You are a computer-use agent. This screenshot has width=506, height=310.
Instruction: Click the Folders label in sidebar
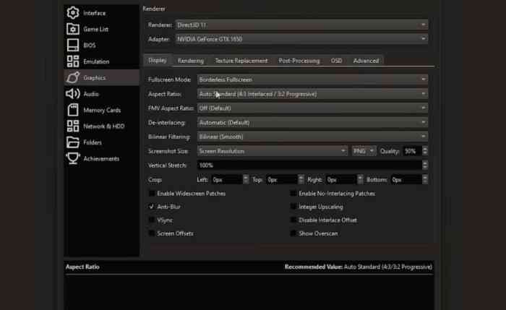[93, 142]
